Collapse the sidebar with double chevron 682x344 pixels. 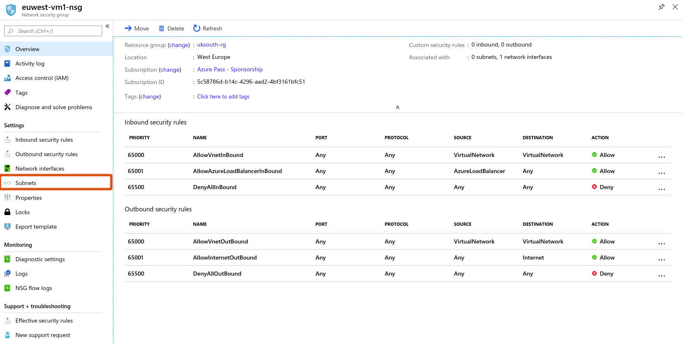point(107,26)
